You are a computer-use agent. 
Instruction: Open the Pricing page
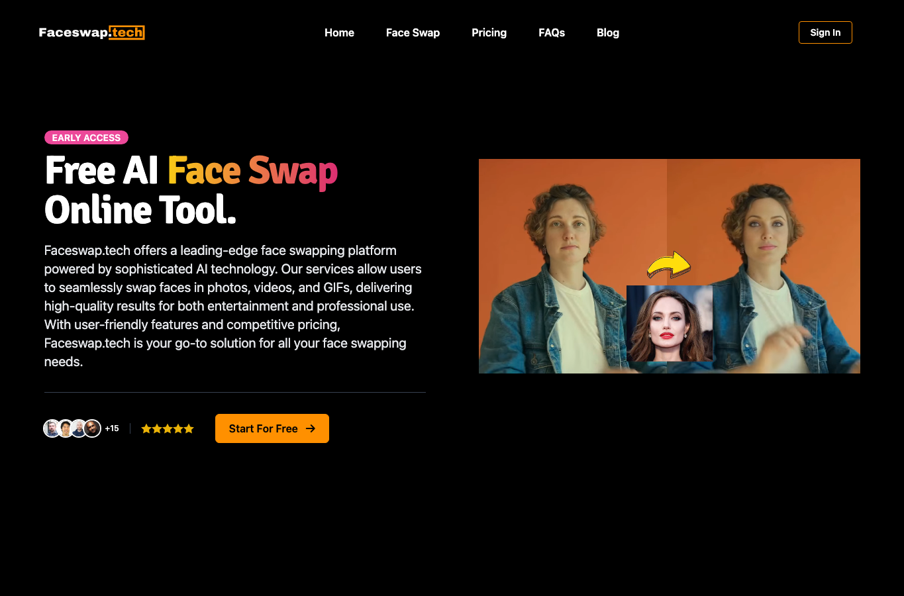pos(489,32)
